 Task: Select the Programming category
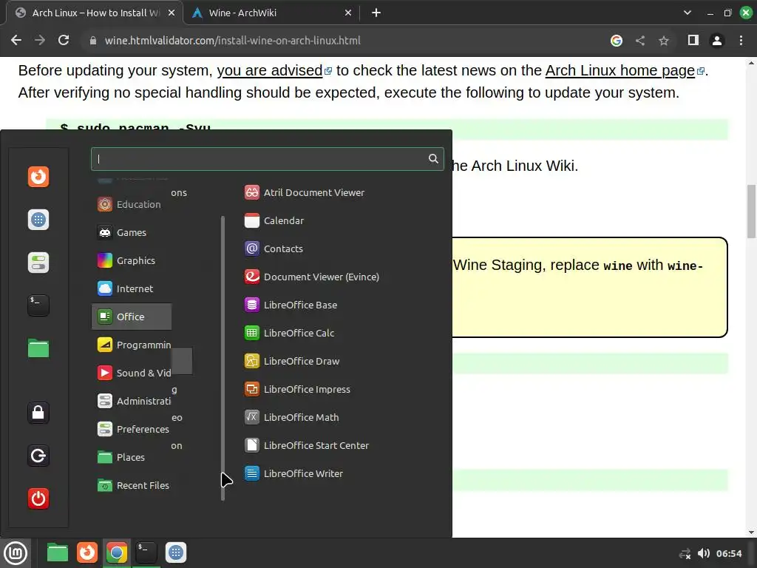pos(131,345)
